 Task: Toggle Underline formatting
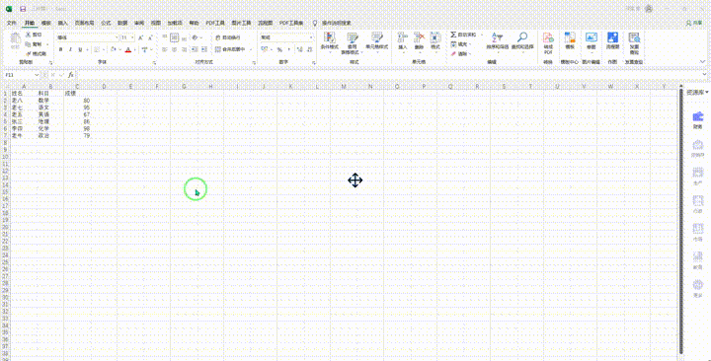[80, 49]
